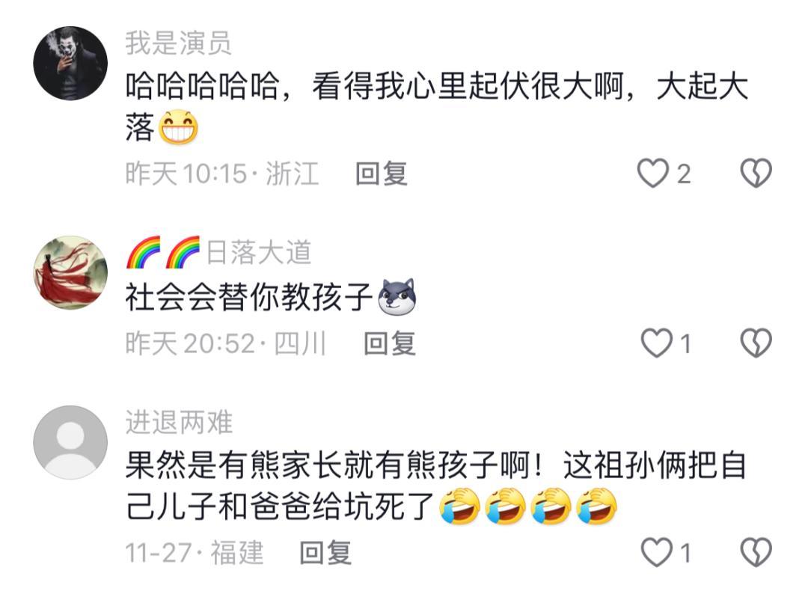This screenshot has width=808, height=603.
Task: Open the profile of username 进退两难
Action: point(179,423)
